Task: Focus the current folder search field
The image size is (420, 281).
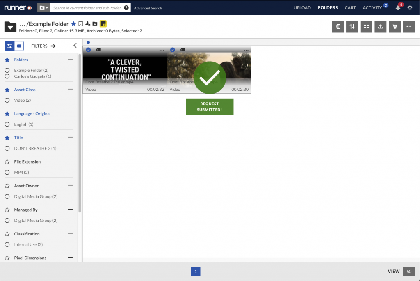Action: (x=87, y=8)
